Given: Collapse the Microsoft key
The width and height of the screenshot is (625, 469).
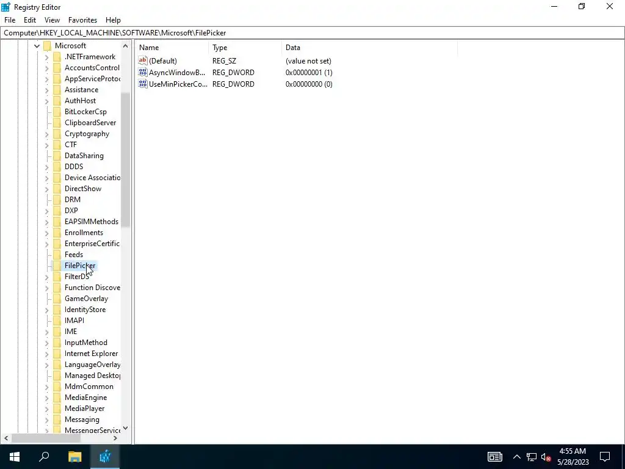Looking at the screenshot, I should 37,46.
